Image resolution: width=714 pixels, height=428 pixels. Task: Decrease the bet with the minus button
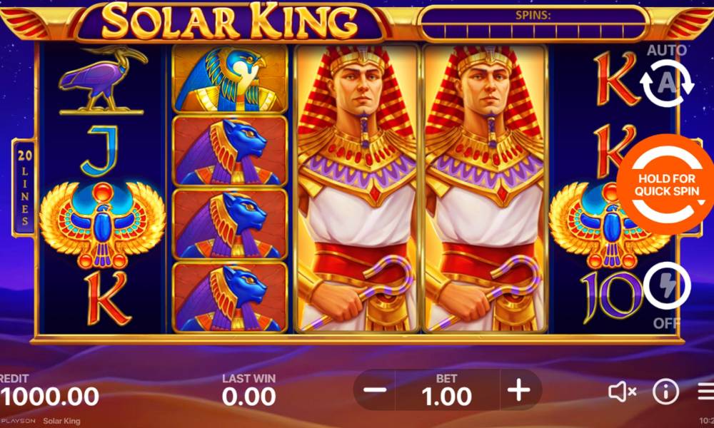pyautogui.click(x=375, y=389)
